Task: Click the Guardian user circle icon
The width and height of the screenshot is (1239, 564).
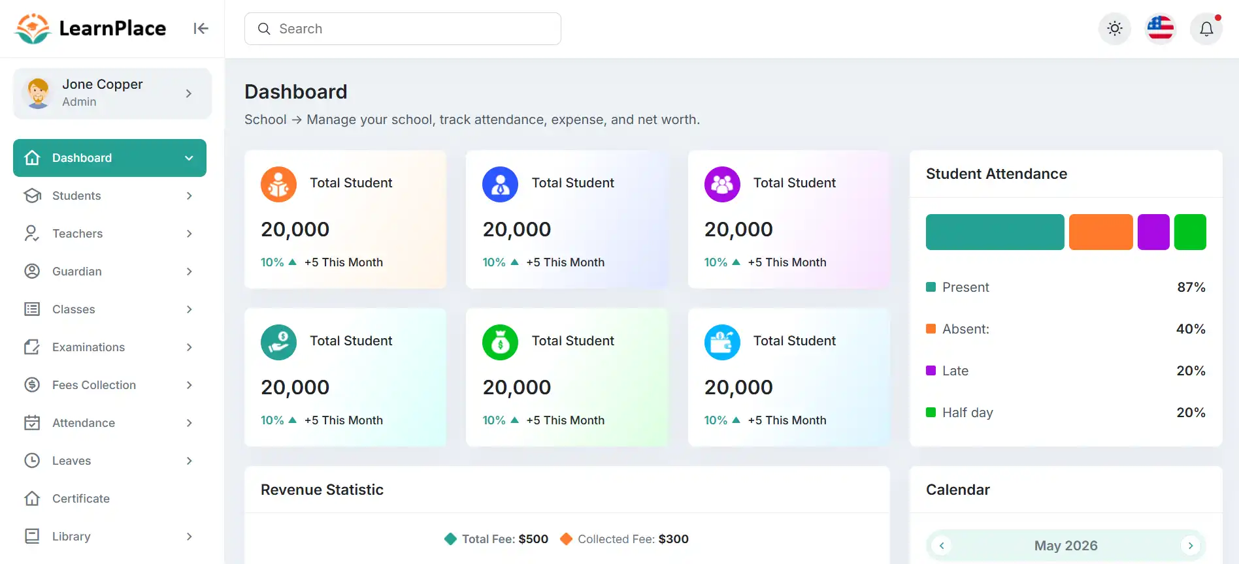Action: point(32,272)
